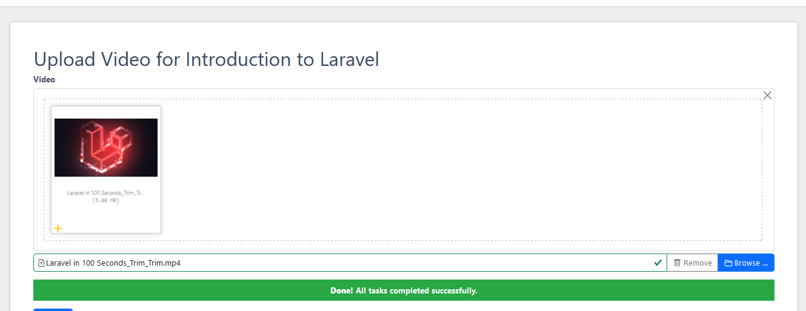Click the bold Done! status text
This screenshot has height=311, width=806.
click(x=342, y=291)
